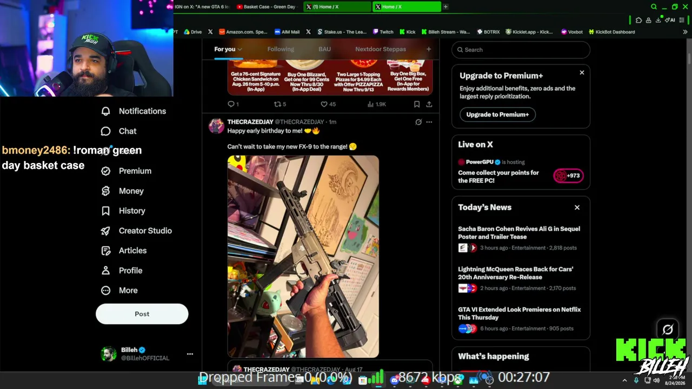Image resolution: width=692 pixels, height=389 pixels.
Task: Add a new timeline tab with plus icon
Action: 429,49
